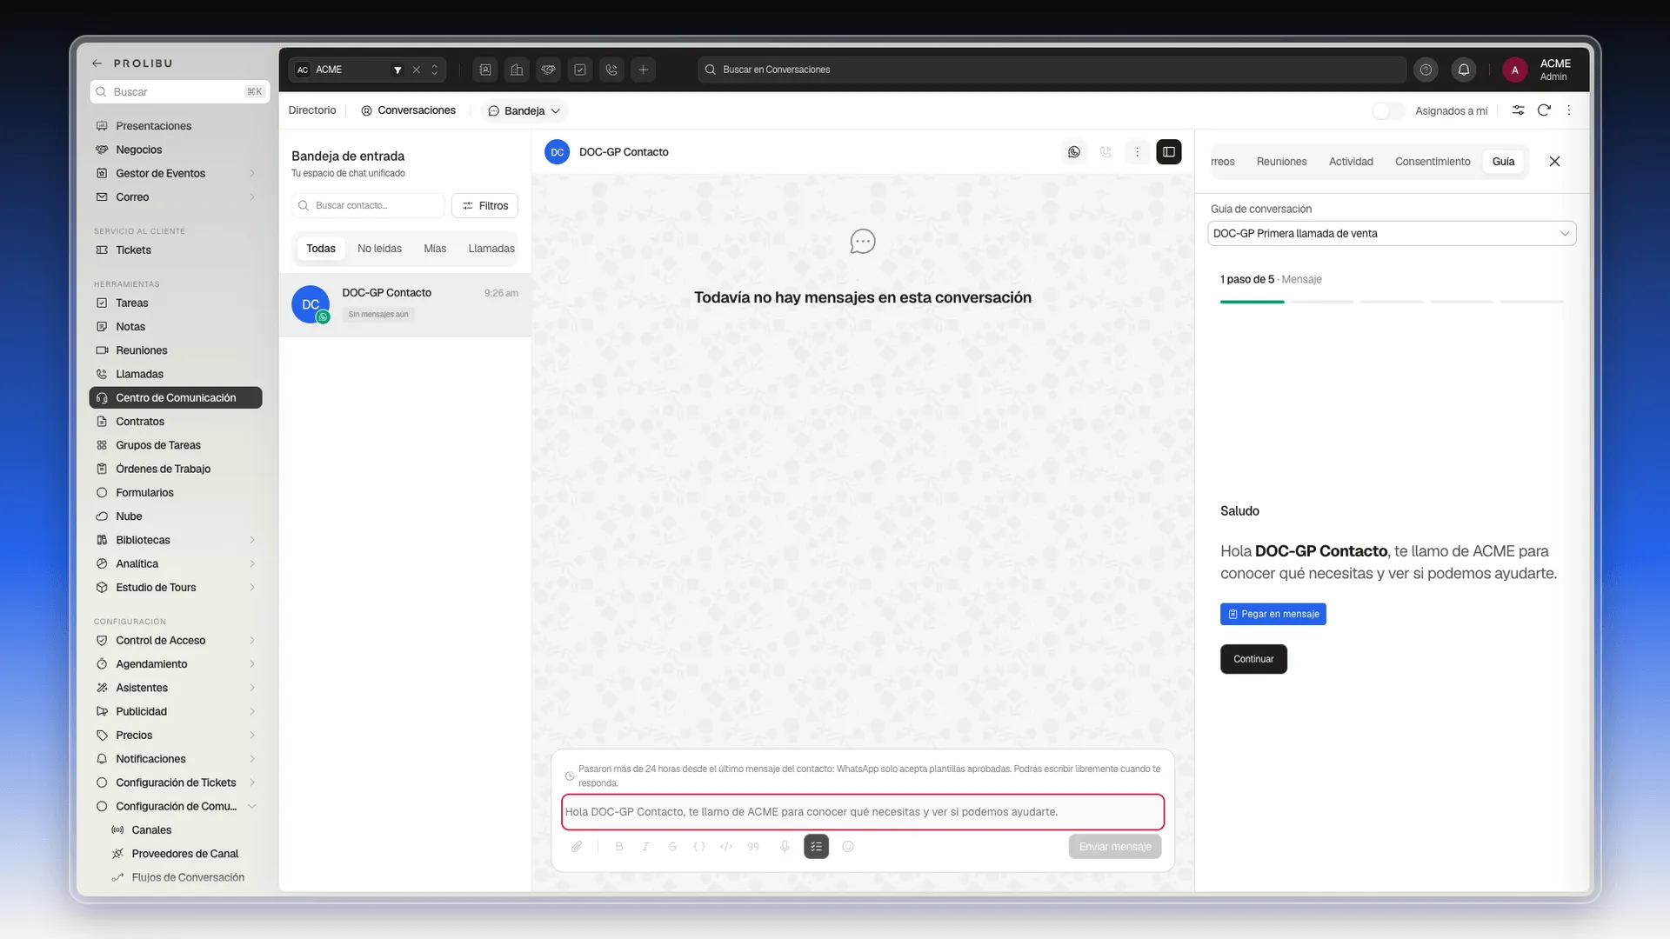Open Canales under Configuración de Comunicación
This screenshot has width=1670, height=939.
151,830
